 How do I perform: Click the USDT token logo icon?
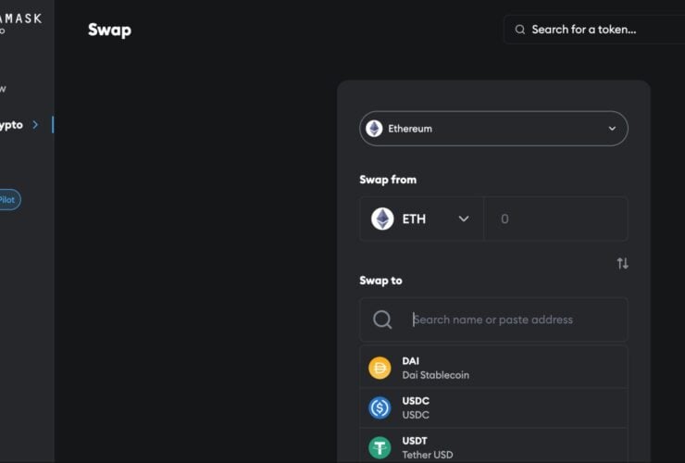380,447
